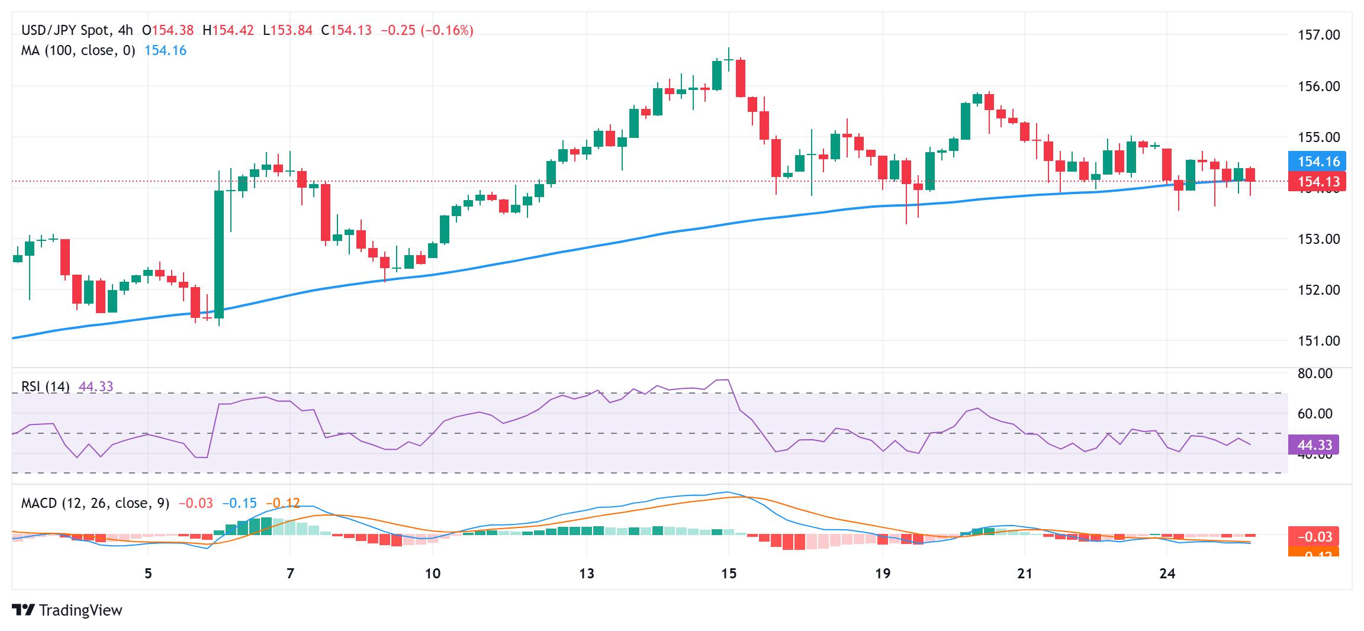Image resolution: width=1364 pixels, height=631 pixels.
Task: Click the purple 44.33 RSI value tag
Action: coord(1317,445)
